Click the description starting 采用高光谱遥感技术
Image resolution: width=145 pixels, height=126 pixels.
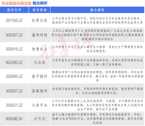click(97, 91)
